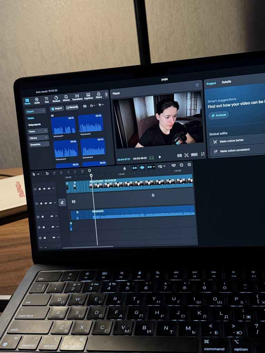Viewport: 265px width, 353px height.
Task: Open more options for the IMG_0171.MOV track
Action: pyautogui.click(x=53, y=188)
